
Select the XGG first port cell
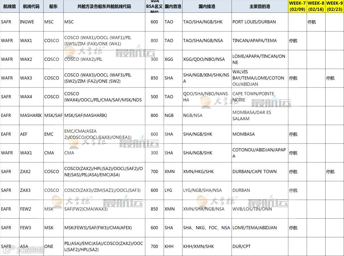(173, 59)
